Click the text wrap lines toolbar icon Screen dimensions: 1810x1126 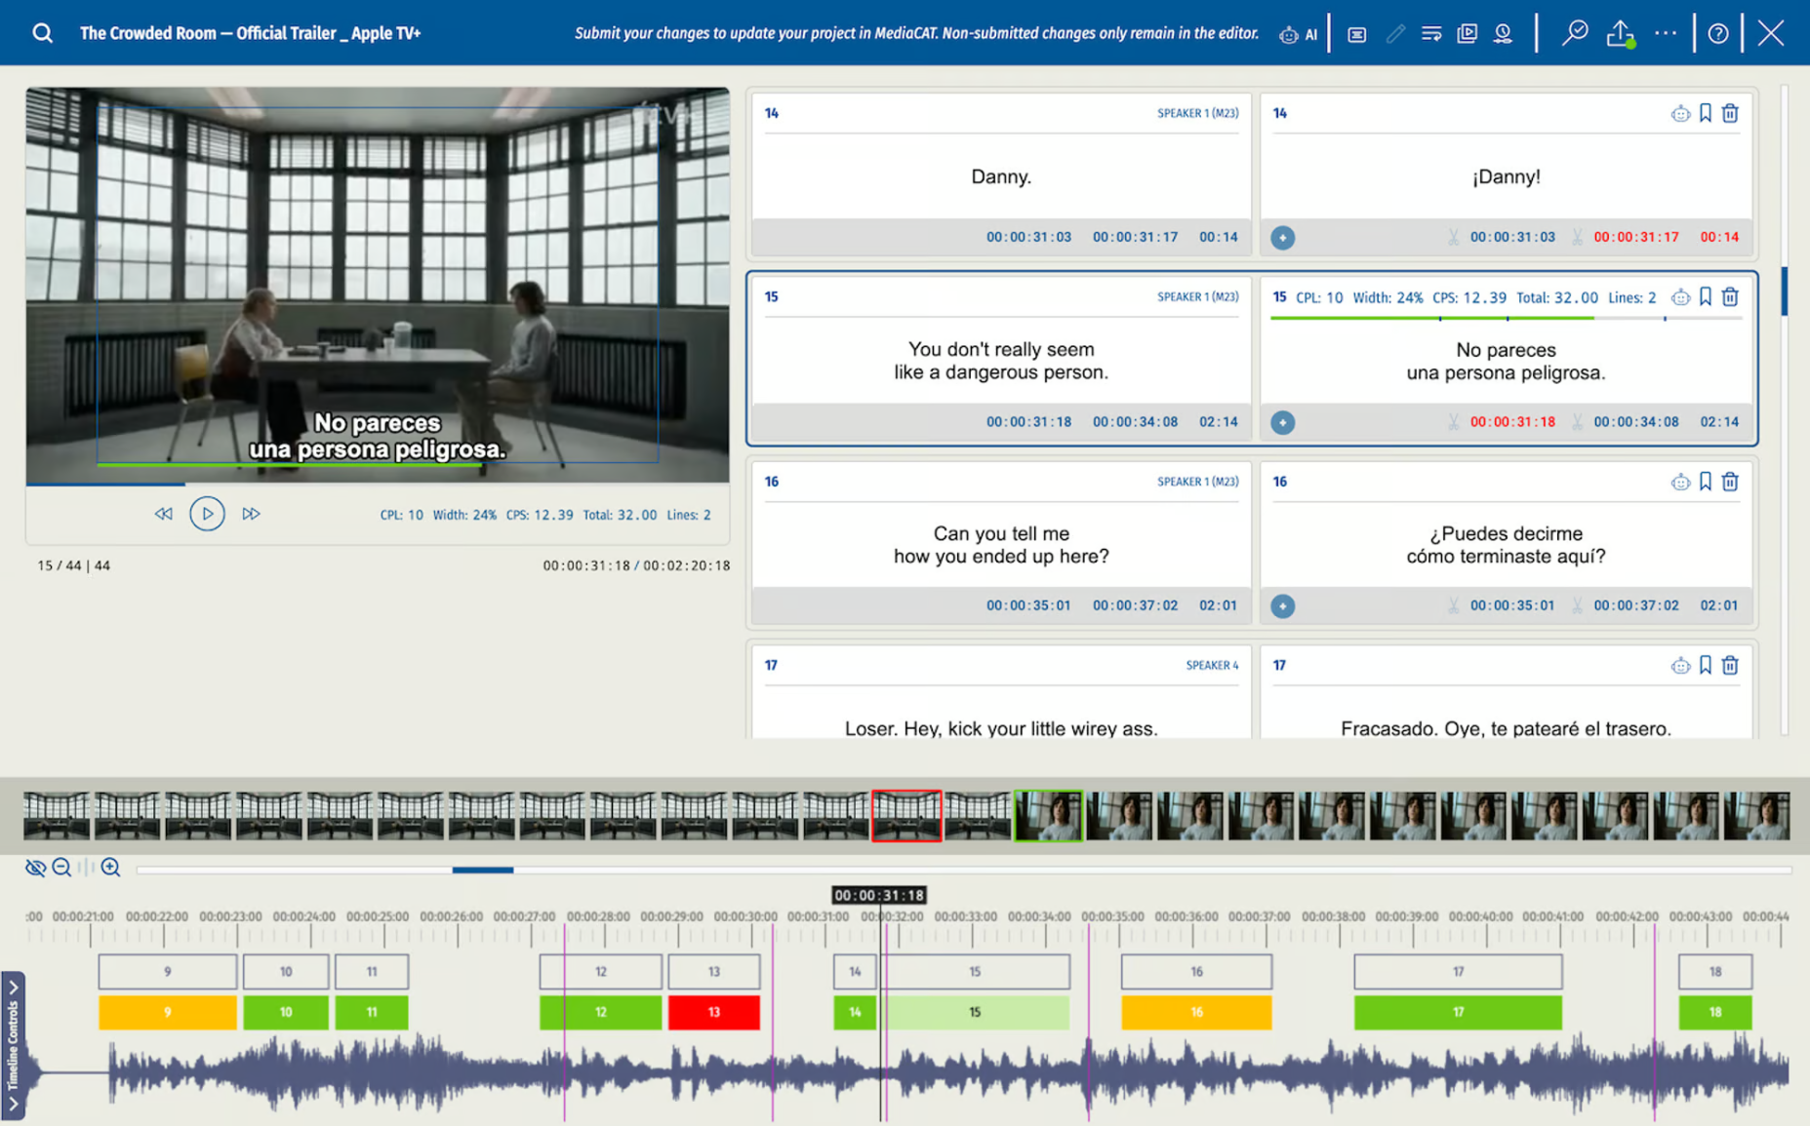(x=1430, y=34)
